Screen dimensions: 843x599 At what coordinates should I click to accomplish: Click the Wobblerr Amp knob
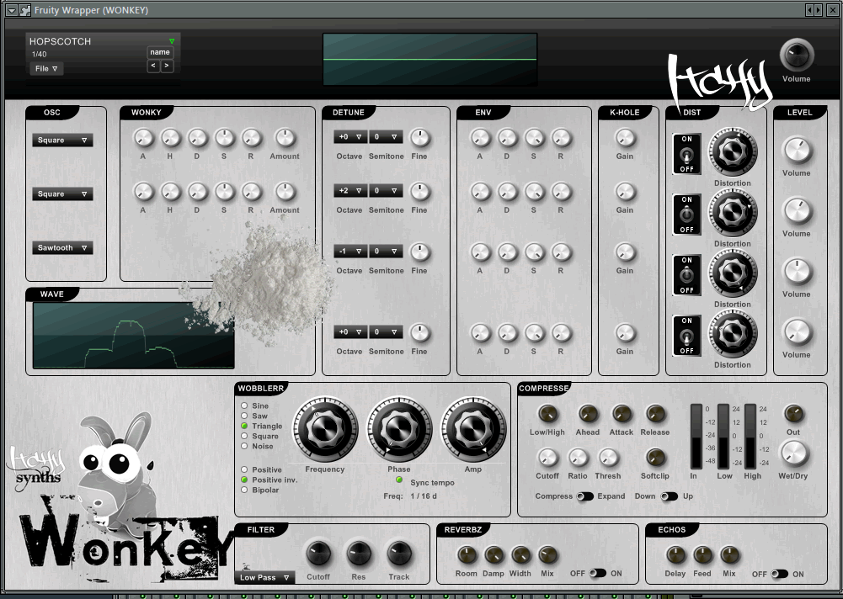473,429
